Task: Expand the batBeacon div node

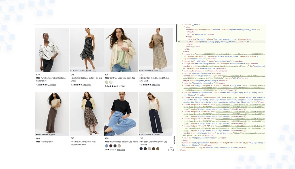Action: click(x=183, y=93)
